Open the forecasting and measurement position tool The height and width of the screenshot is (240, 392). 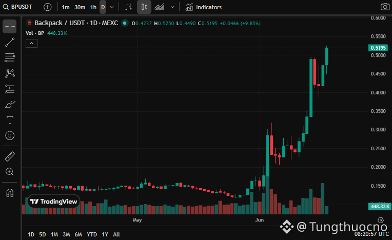(x=10, y=89)
